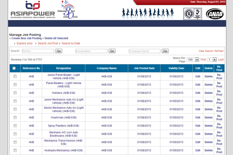Image resolution: width=233 pixels, height=155 pixels.
Task: Click the Hydraulic Mechanics (AKB-638) designation
Action: click(x=64, y=150)
